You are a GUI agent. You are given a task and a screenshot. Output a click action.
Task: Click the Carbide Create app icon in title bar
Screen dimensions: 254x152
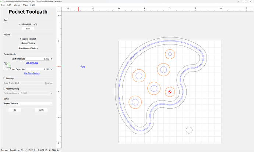tap(2, 1)
